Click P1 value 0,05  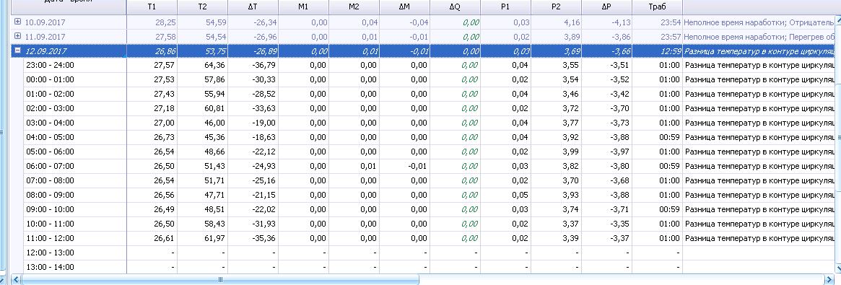[520, 196]
